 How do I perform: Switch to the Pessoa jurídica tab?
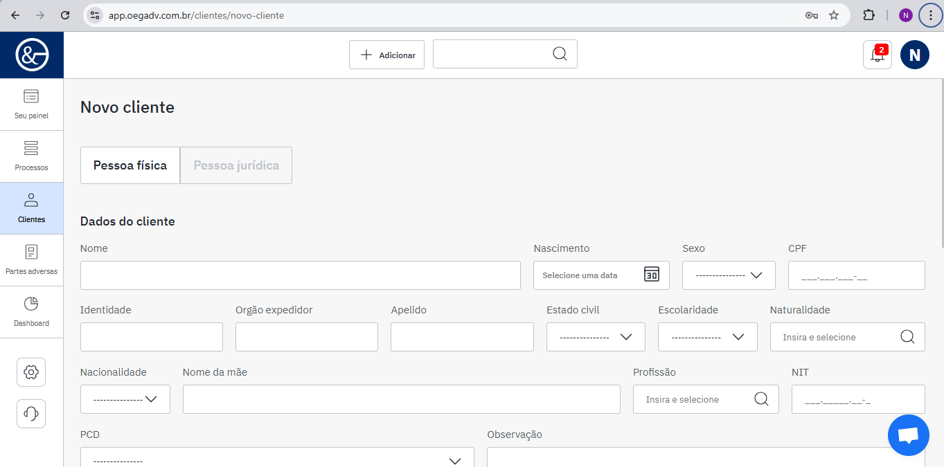236,165
